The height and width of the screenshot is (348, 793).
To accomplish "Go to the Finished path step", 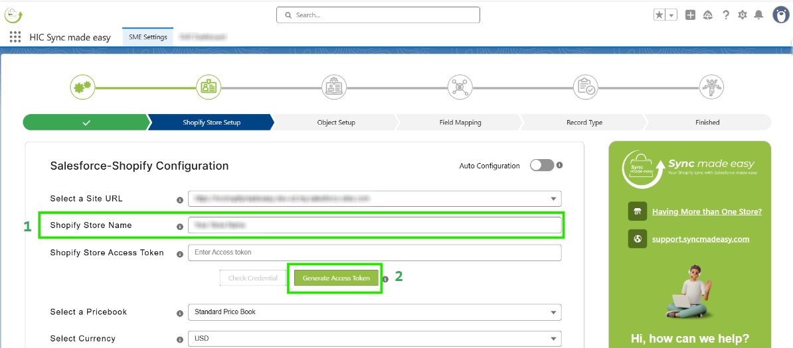I will click(x=707, y=122).
